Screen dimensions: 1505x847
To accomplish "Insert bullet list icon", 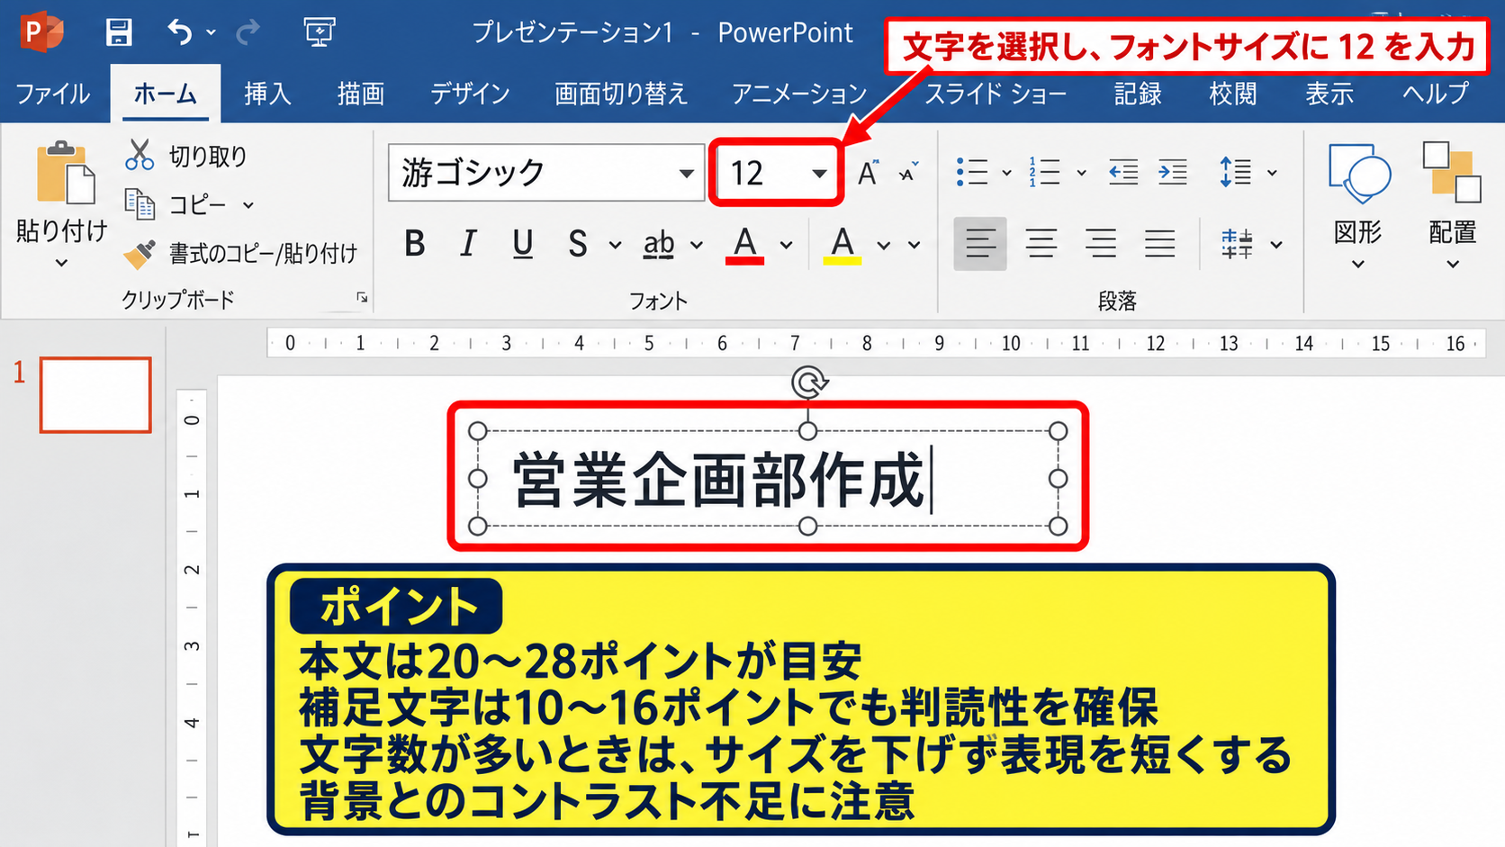I will click(972, 172).
